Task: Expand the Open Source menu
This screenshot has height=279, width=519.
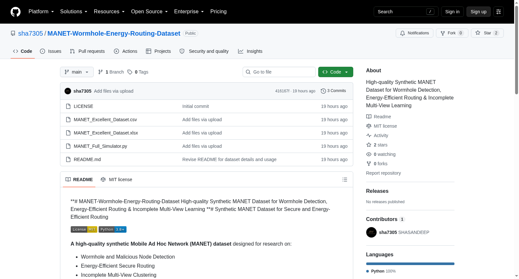Action: 149,12
